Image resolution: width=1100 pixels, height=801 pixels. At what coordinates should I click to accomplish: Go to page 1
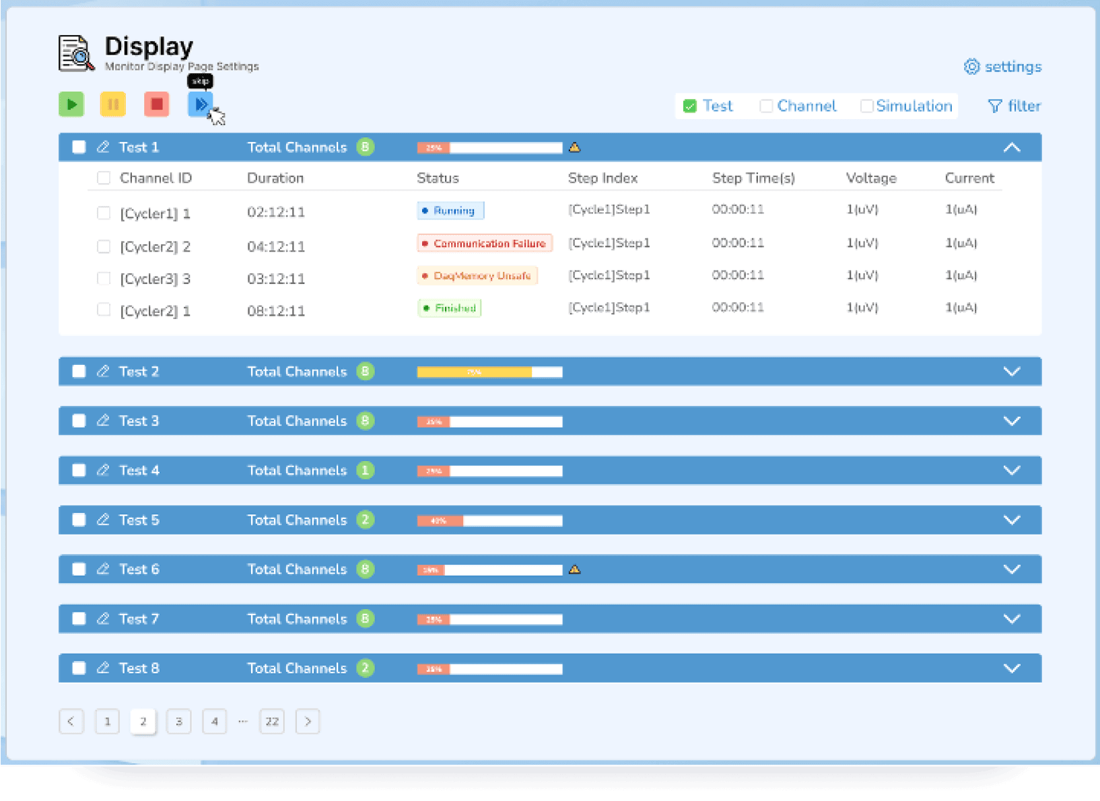107,721
